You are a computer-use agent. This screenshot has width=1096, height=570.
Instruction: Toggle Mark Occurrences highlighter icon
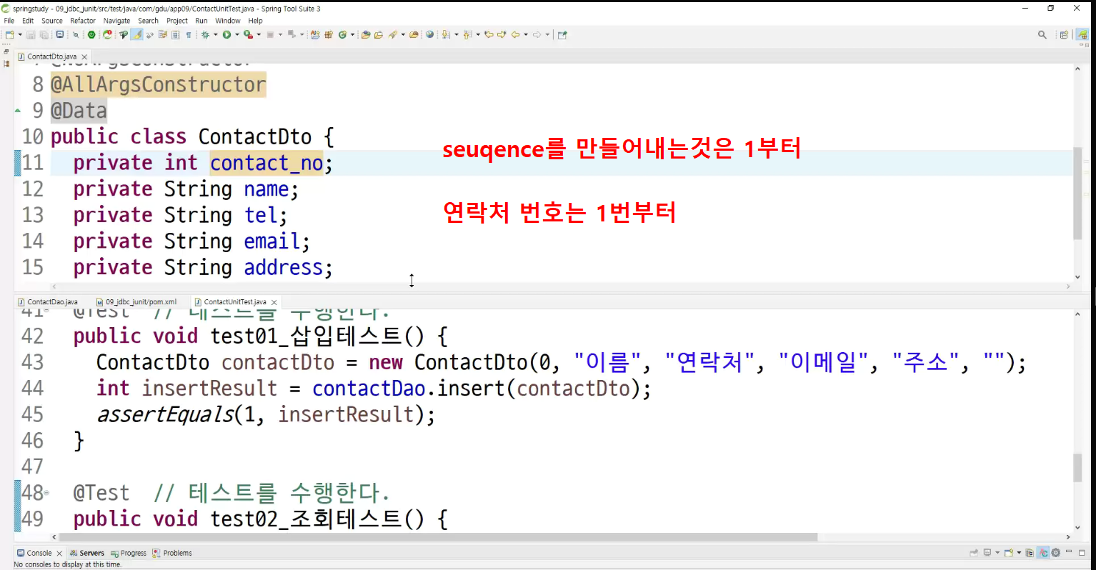pos(136,34)
